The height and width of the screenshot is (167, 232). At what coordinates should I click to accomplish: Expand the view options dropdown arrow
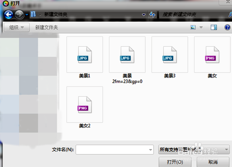[x=201, y=27]
